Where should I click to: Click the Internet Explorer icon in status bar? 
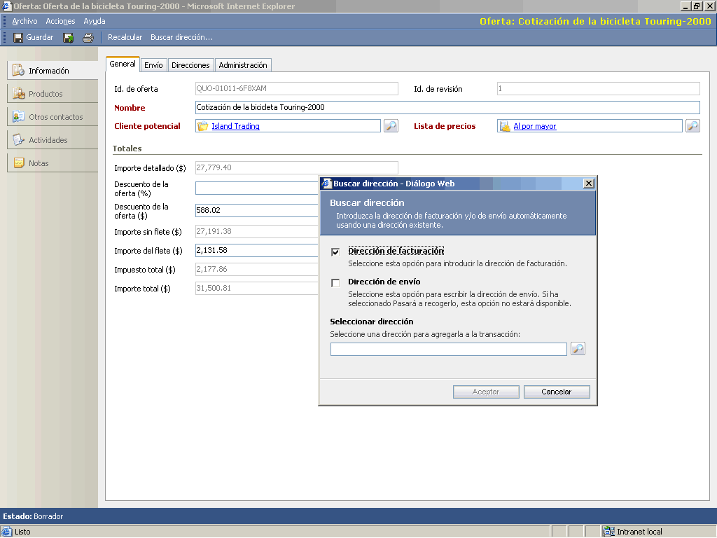tap(6, 531)
